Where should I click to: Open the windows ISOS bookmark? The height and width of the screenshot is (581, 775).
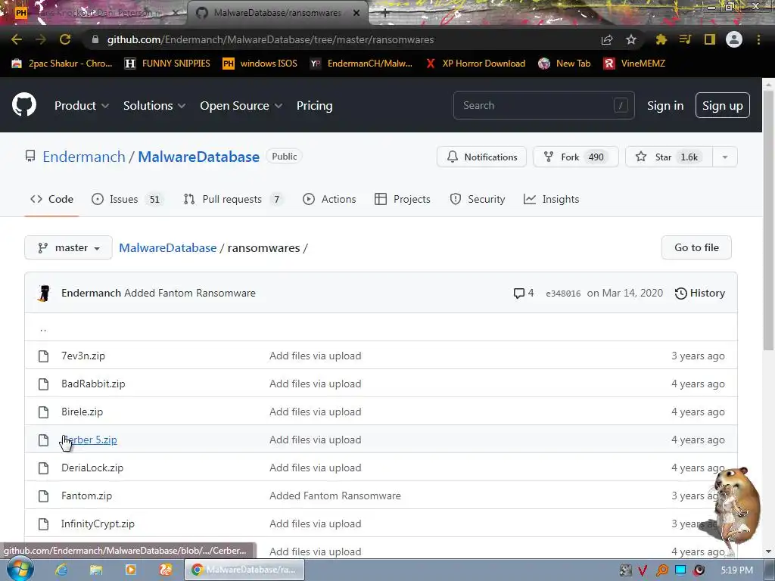pyautogui.click(x=260, y=64)
